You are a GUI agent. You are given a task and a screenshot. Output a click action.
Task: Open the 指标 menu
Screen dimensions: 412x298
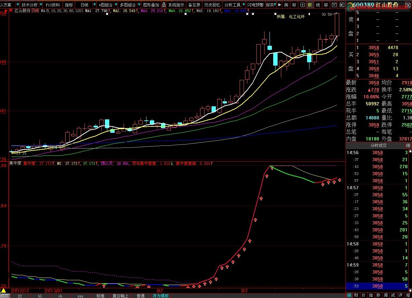pyautogui.click(x=69, y=5)
